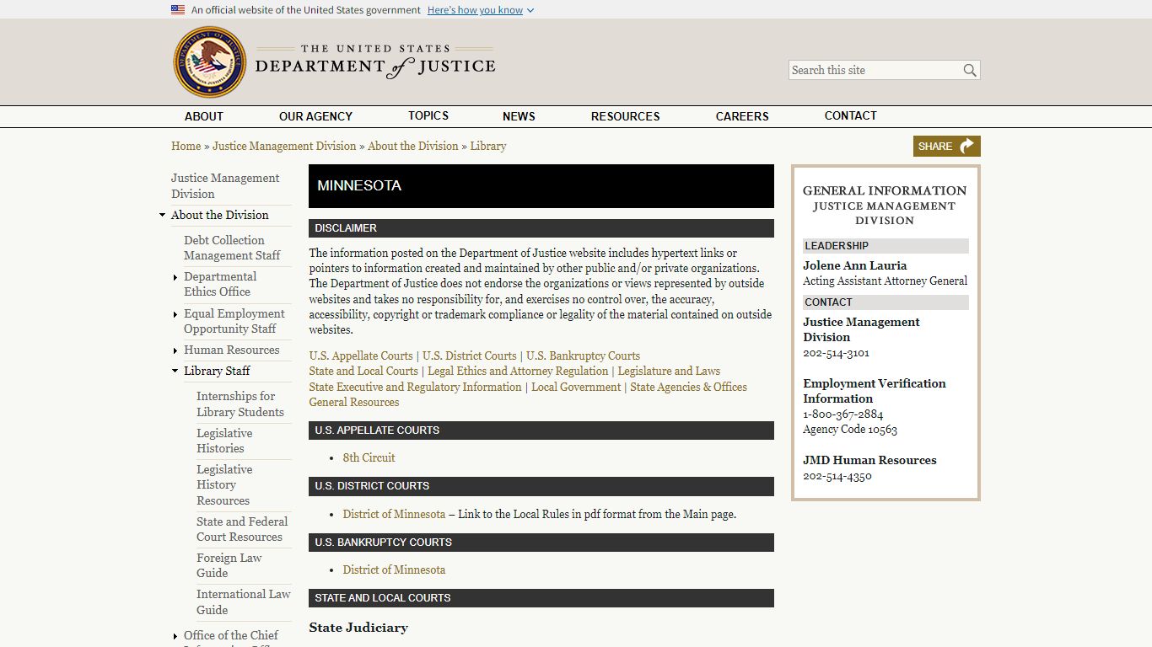The height and width of the screenshot is (647, 1152).
Task: Open About the Division breadcrumb
Action: pyautogui.click(x=413, y=146)
